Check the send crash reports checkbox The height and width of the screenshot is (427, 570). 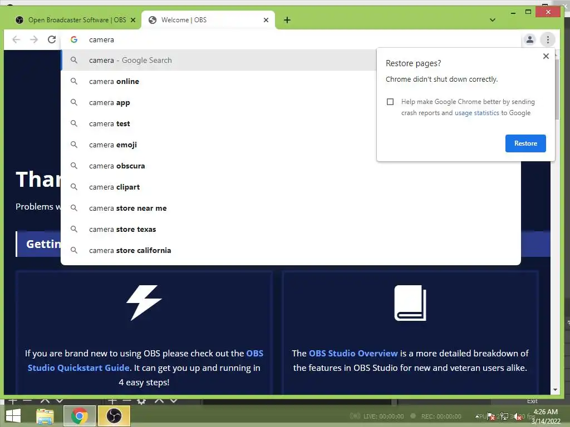390,102
